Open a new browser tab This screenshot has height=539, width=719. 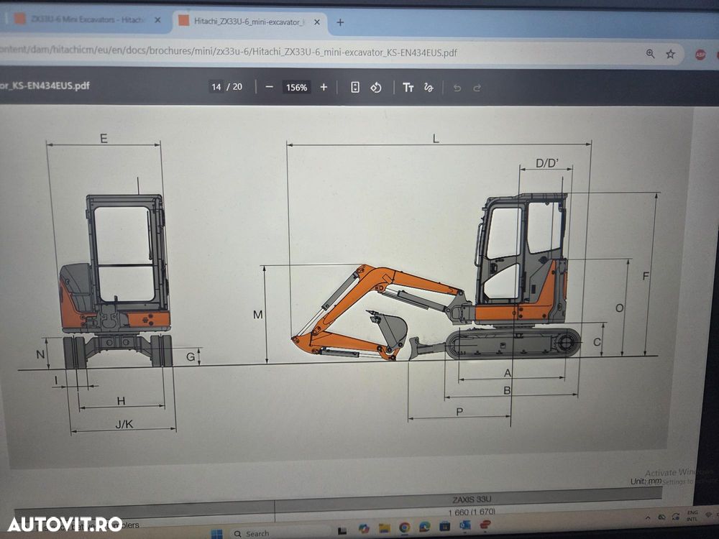point(340,22)
